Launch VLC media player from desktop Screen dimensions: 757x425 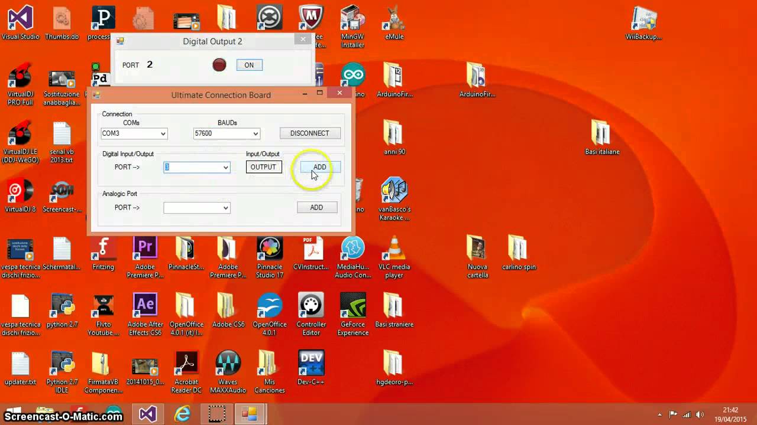394,257
